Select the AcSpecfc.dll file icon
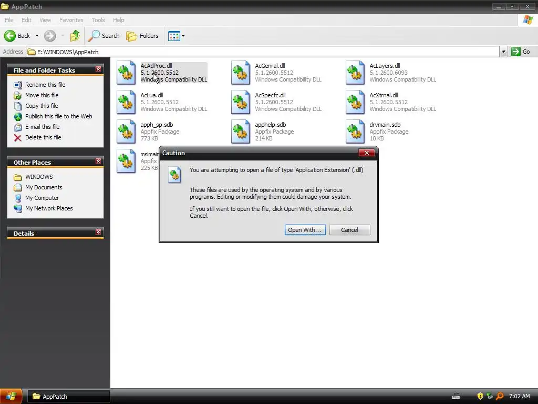Viewport: 538px width, 404px height. click(x=241, y=102)
